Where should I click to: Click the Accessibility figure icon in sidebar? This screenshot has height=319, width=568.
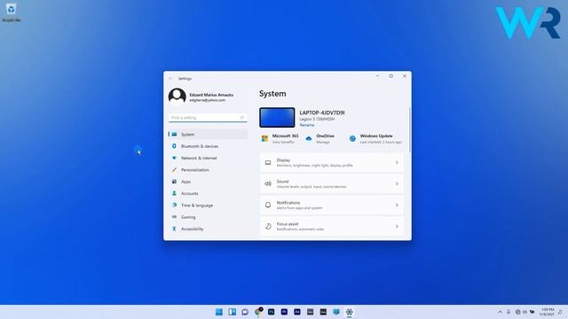pyautogui.click(x=174, y=229)
